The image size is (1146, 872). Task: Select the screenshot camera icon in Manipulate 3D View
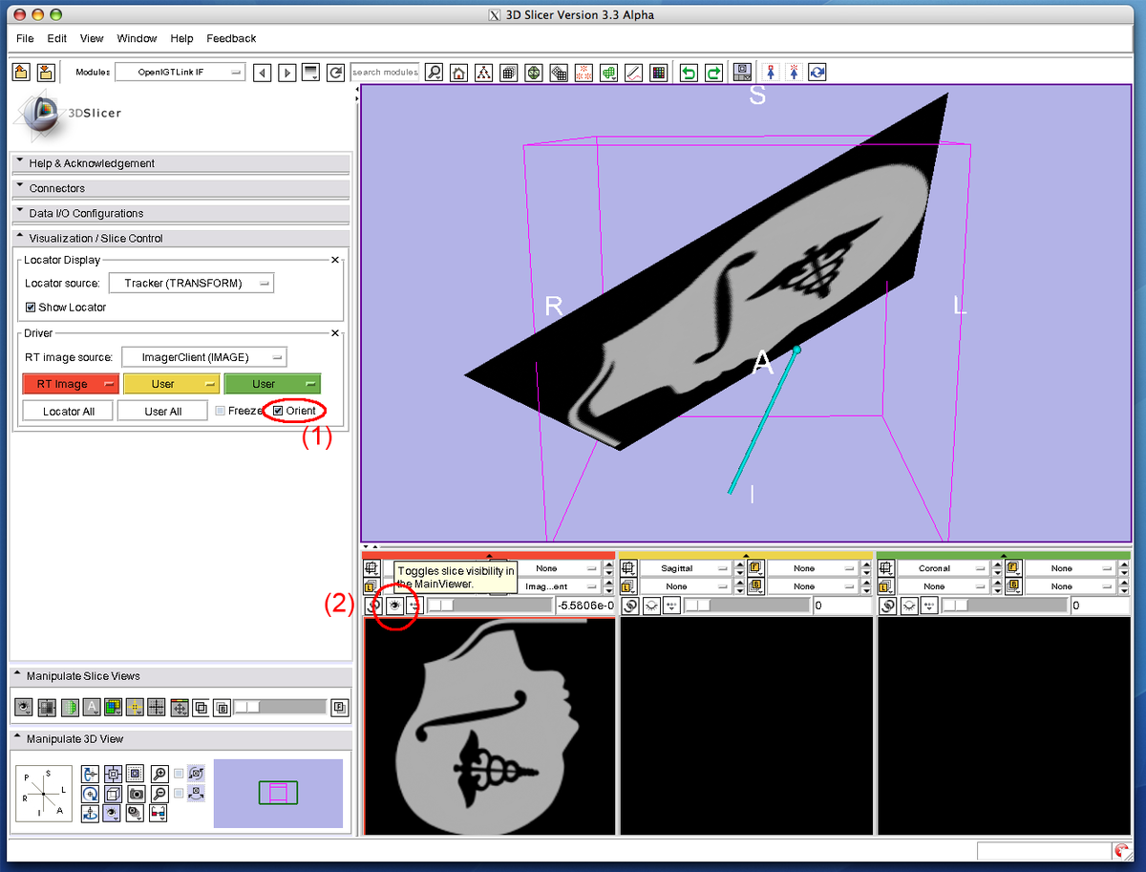(x=135, y=794)
